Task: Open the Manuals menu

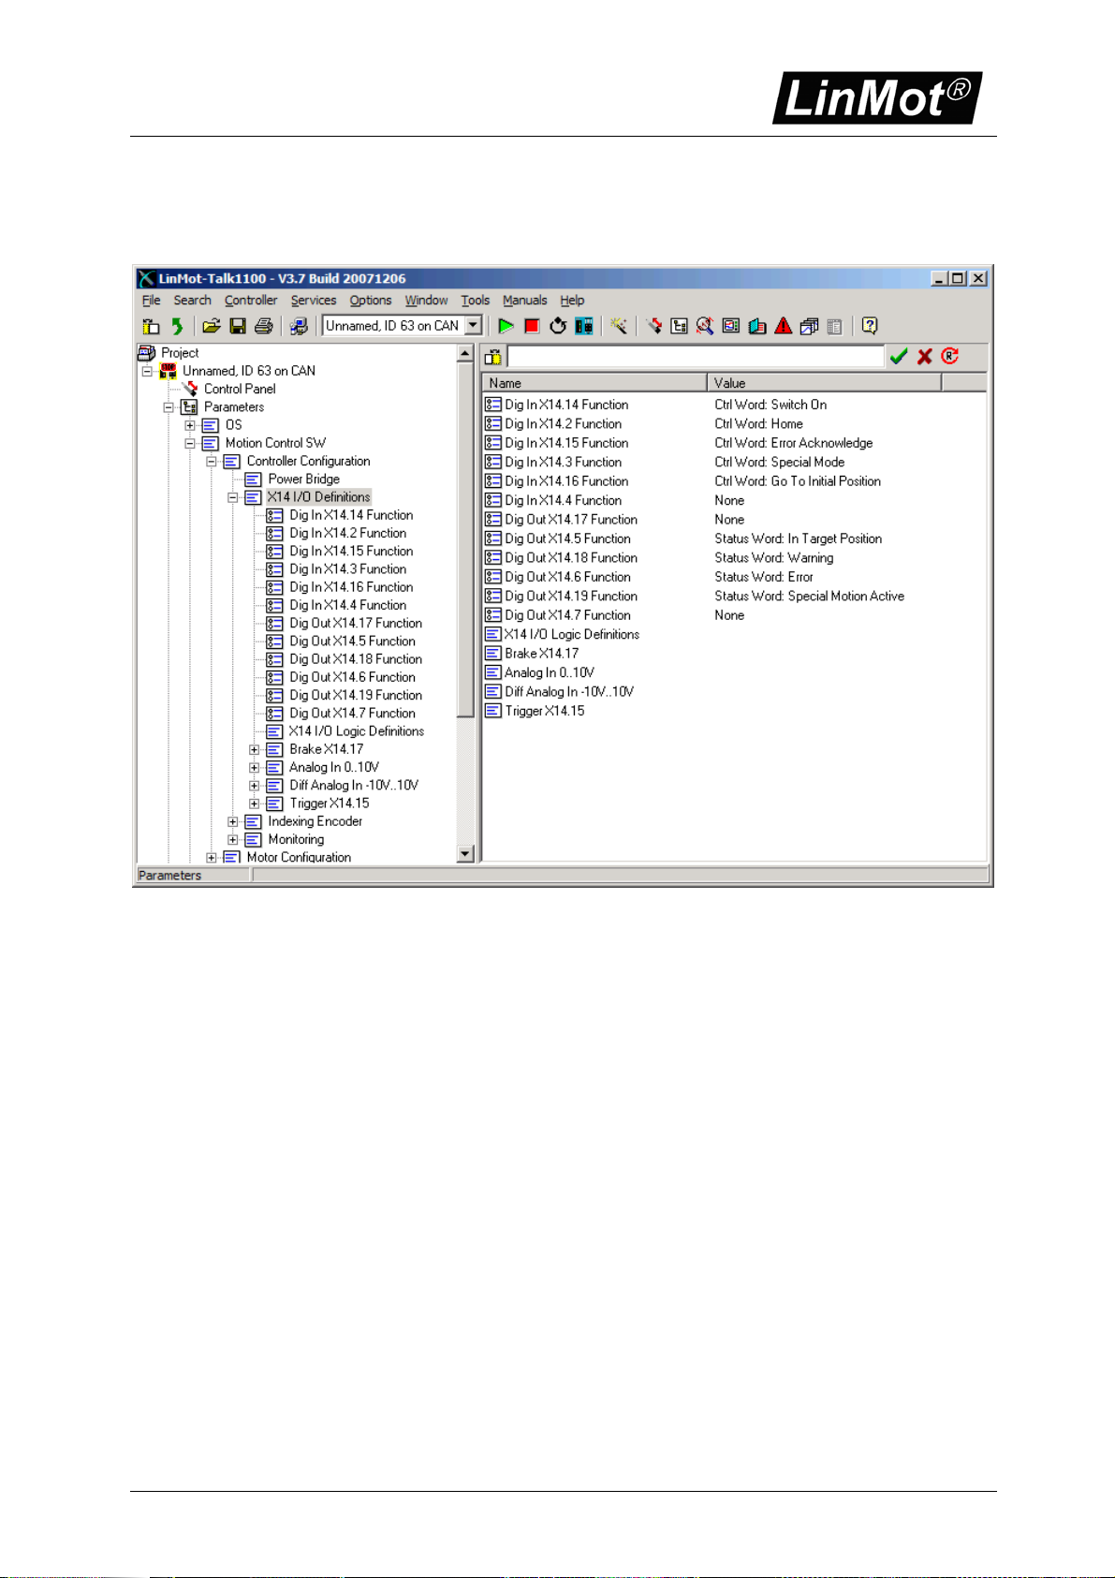Action: 524,301
